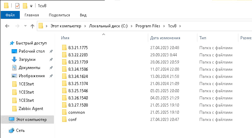Image resolution: width=252 pixels, height=138 pixels.
Task: Click the pin icon next to Документы
Action: (51, 68)
